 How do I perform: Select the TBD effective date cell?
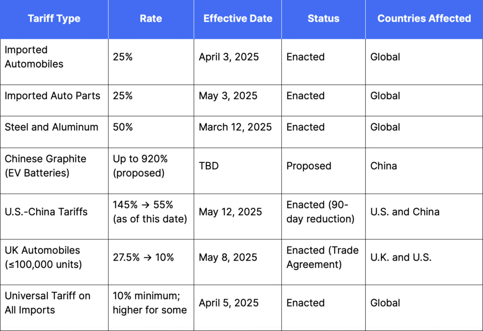238,171
